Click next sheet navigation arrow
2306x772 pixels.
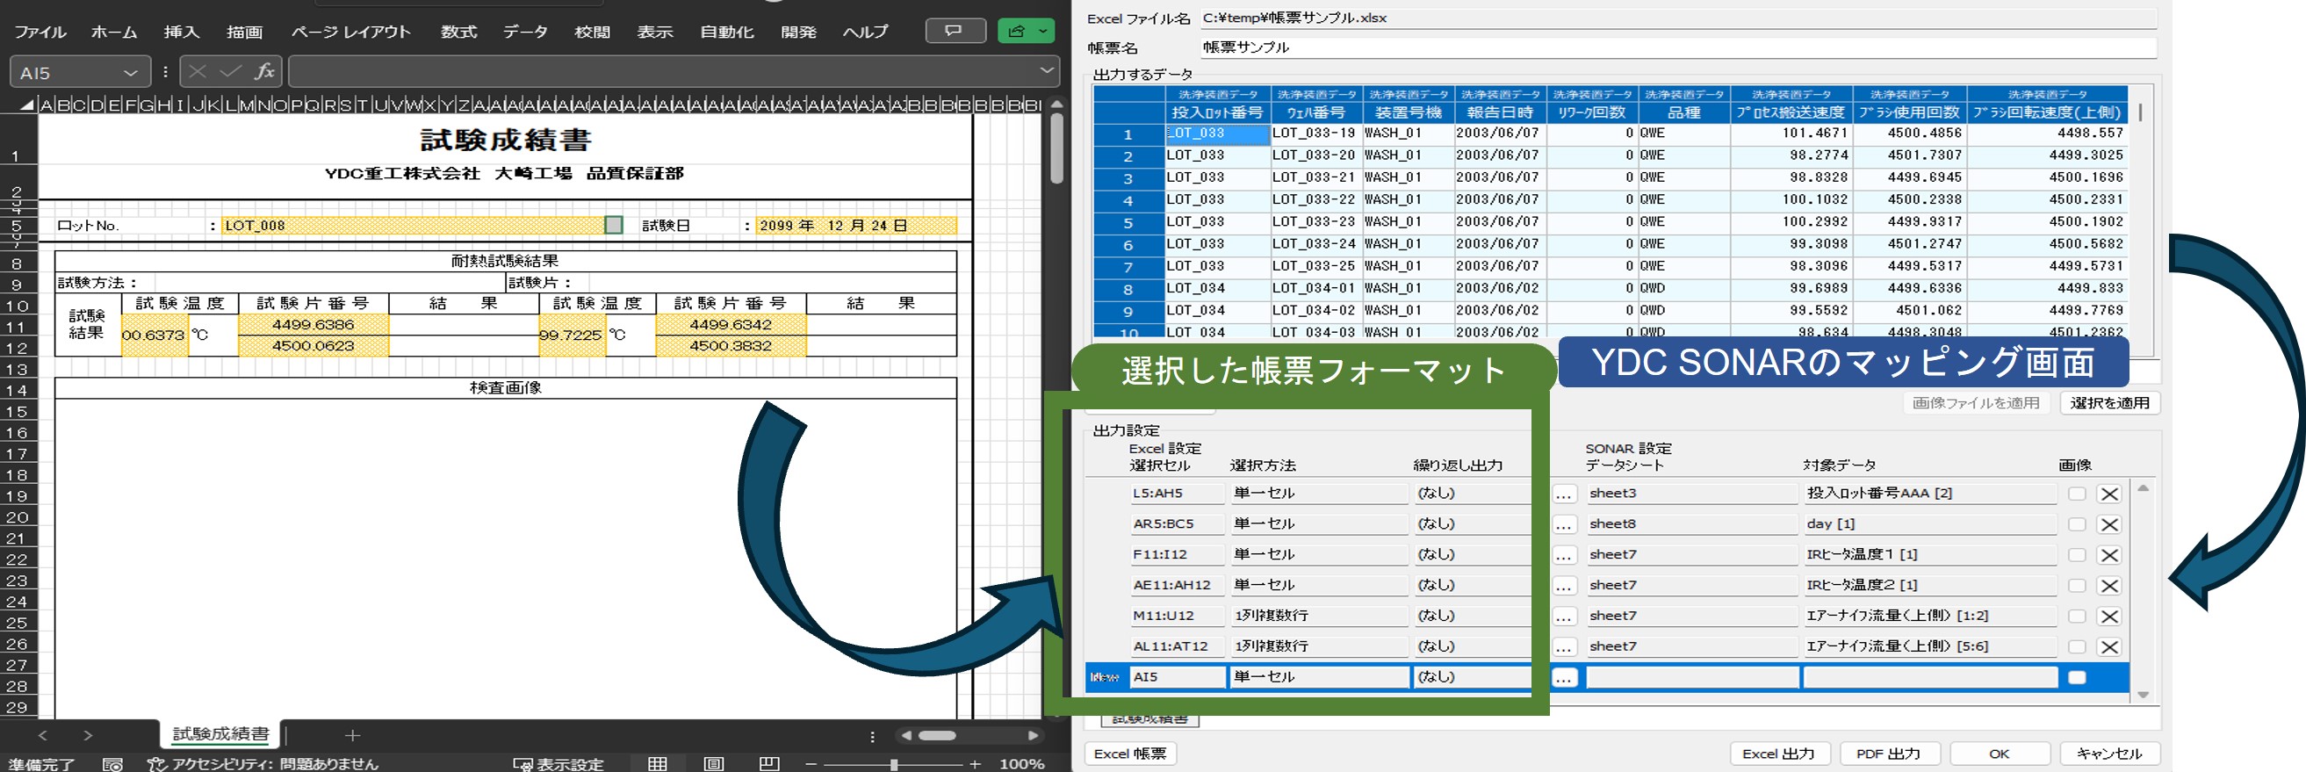(x=88, y=735)
